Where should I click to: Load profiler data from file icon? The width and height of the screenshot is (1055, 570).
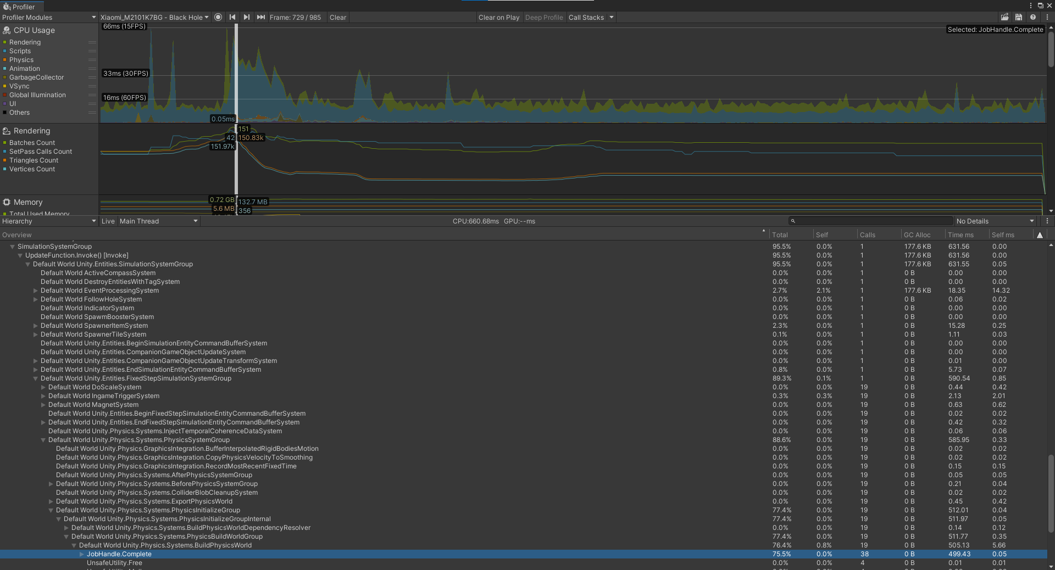1004,18
